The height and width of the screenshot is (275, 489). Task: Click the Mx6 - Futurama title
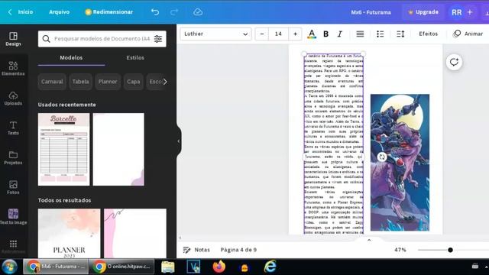pyautogui.click(x=371, y=12)
